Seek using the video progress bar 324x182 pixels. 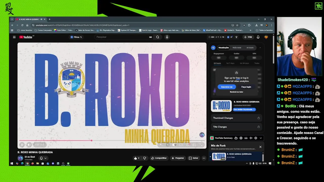[x=112, y=141]
